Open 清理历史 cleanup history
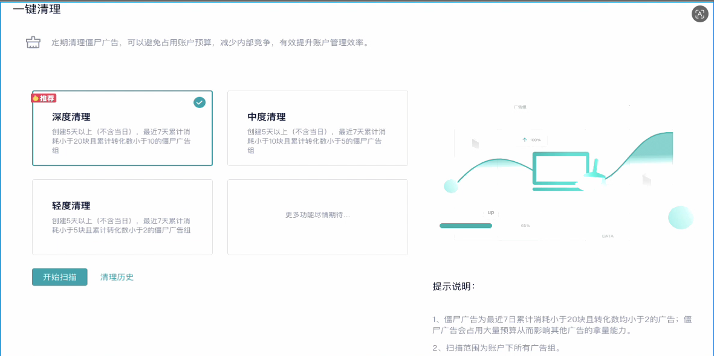This screenshot has height=356, width=714. (117, 277)
